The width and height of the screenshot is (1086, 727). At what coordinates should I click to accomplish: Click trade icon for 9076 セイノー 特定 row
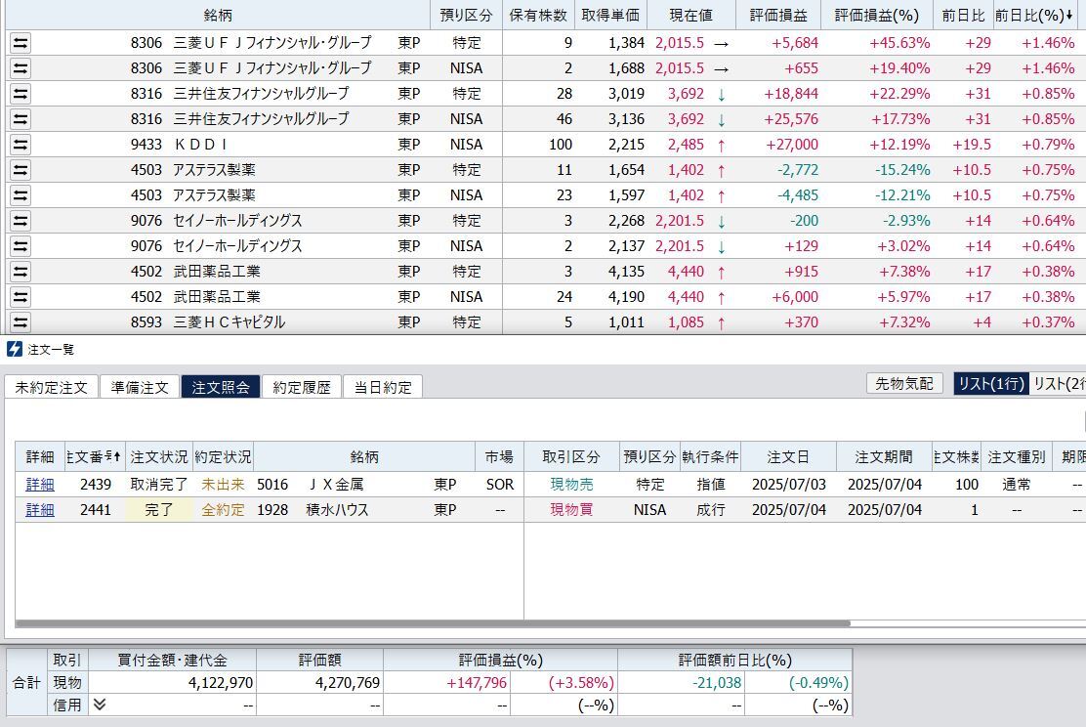click(21, 221)
